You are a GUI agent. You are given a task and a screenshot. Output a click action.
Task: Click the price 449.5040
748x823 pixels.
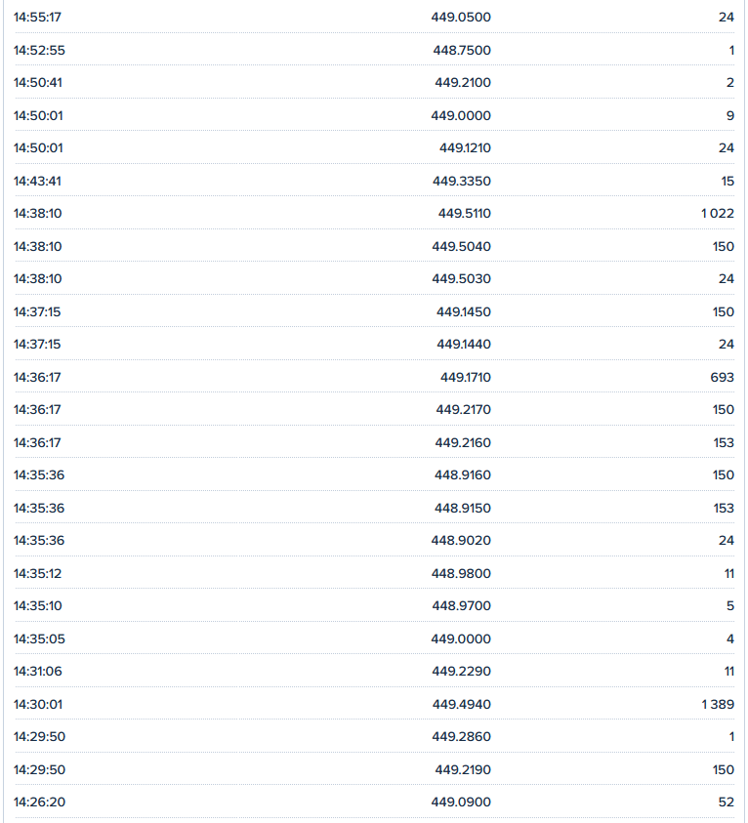[461, 246]
